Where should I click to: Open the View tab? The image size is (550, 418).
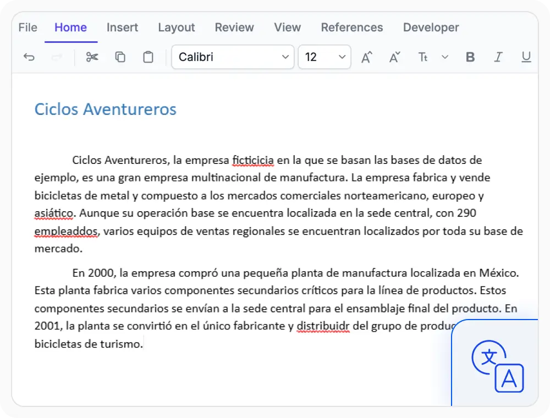pos(287,28)
